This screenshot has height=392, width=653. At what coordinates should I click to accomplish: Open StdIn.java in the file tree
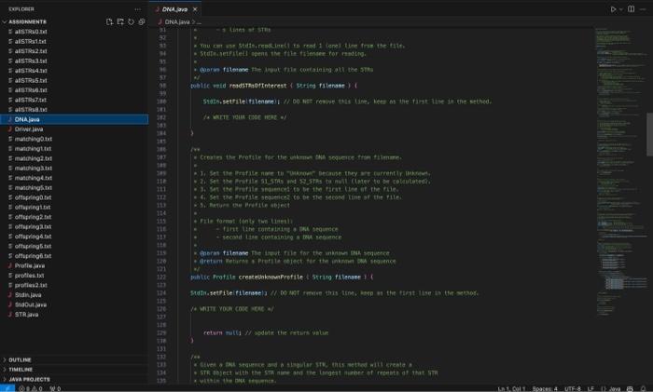(x=28, y=295)
